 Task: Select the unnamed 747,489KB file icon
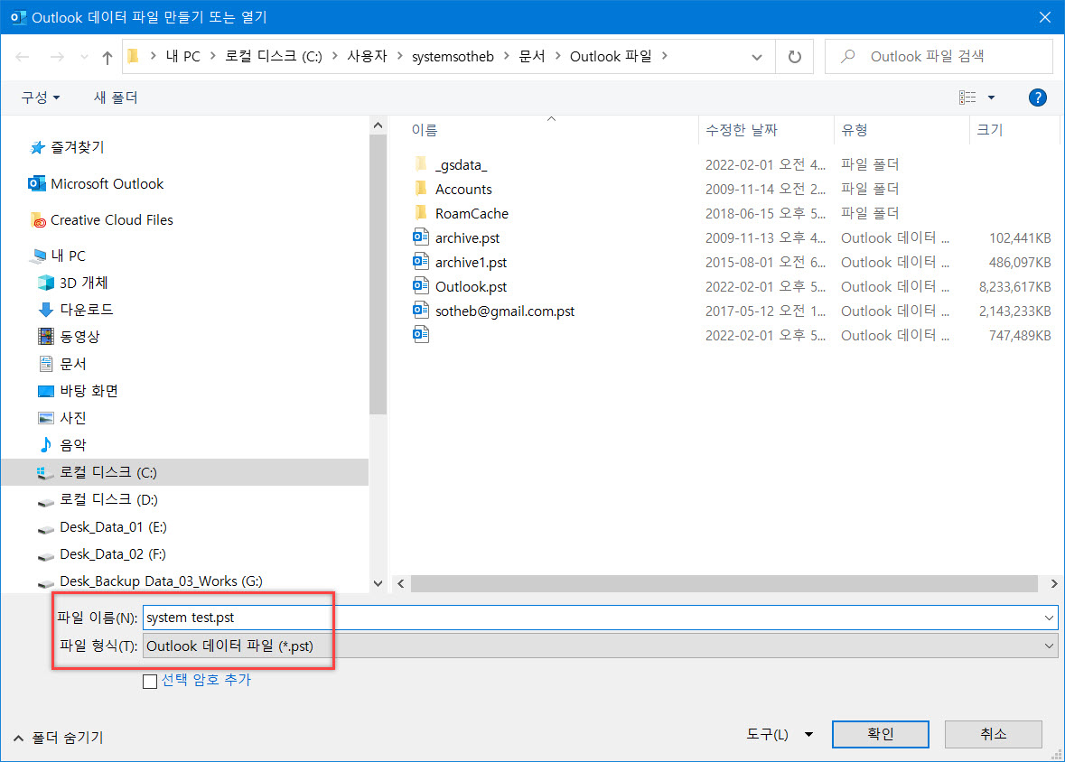click(420, 335)
